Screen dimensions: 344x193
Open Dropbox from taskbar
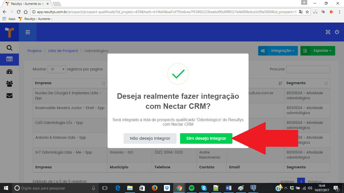tap(167, 188)
